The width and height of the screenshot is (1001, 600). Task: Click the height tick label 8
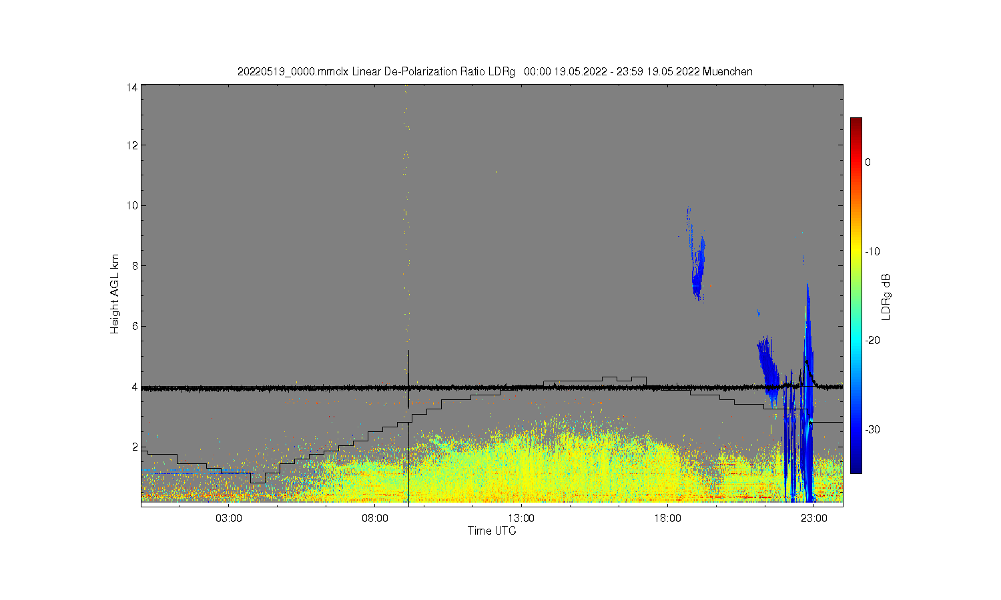pos(135,265)
